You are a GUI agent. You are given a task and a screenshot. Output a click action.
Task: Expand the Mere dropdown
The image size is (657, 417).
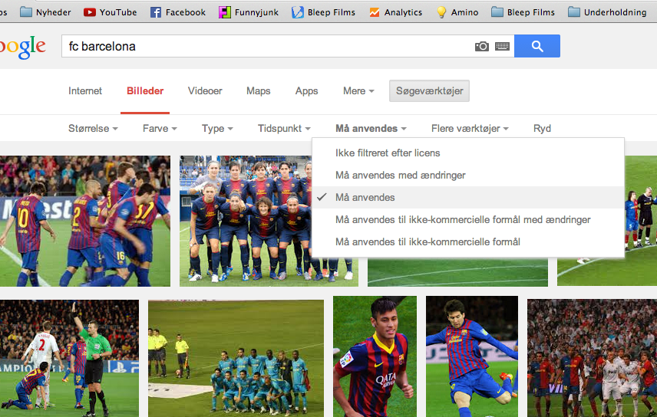point(358,91)
